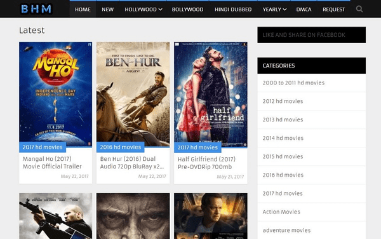This screenshot has height=239, width=381.
Task: Click the BHM site logo
Action: click(36, 9)
